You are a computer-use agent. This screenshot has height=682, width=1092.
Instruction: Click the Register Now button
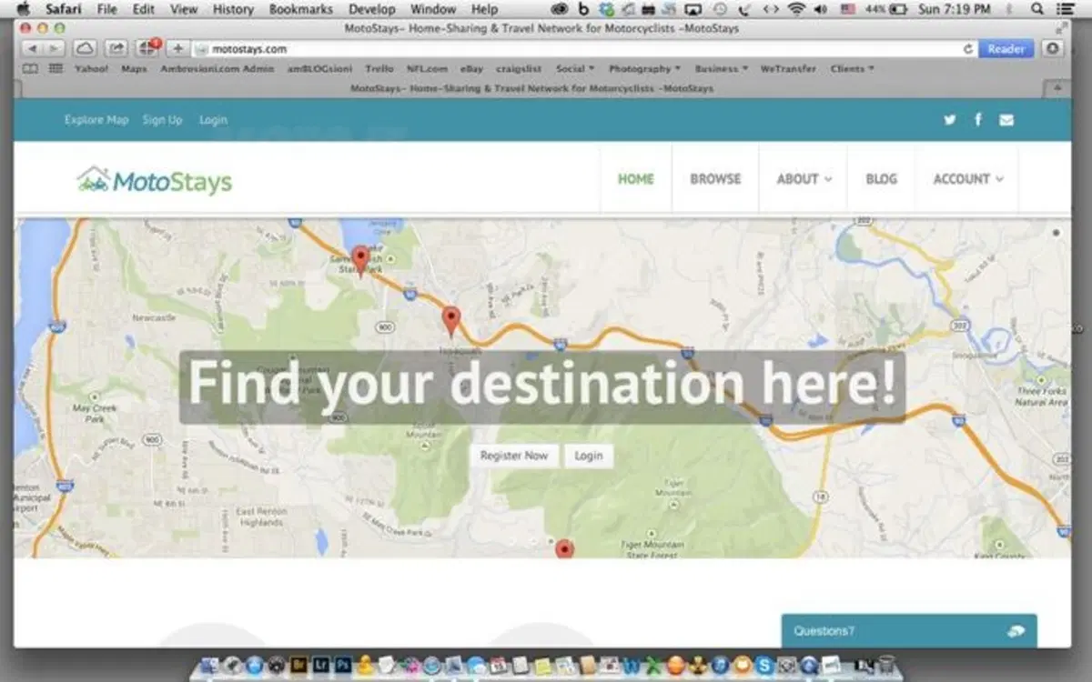[514, 456]
